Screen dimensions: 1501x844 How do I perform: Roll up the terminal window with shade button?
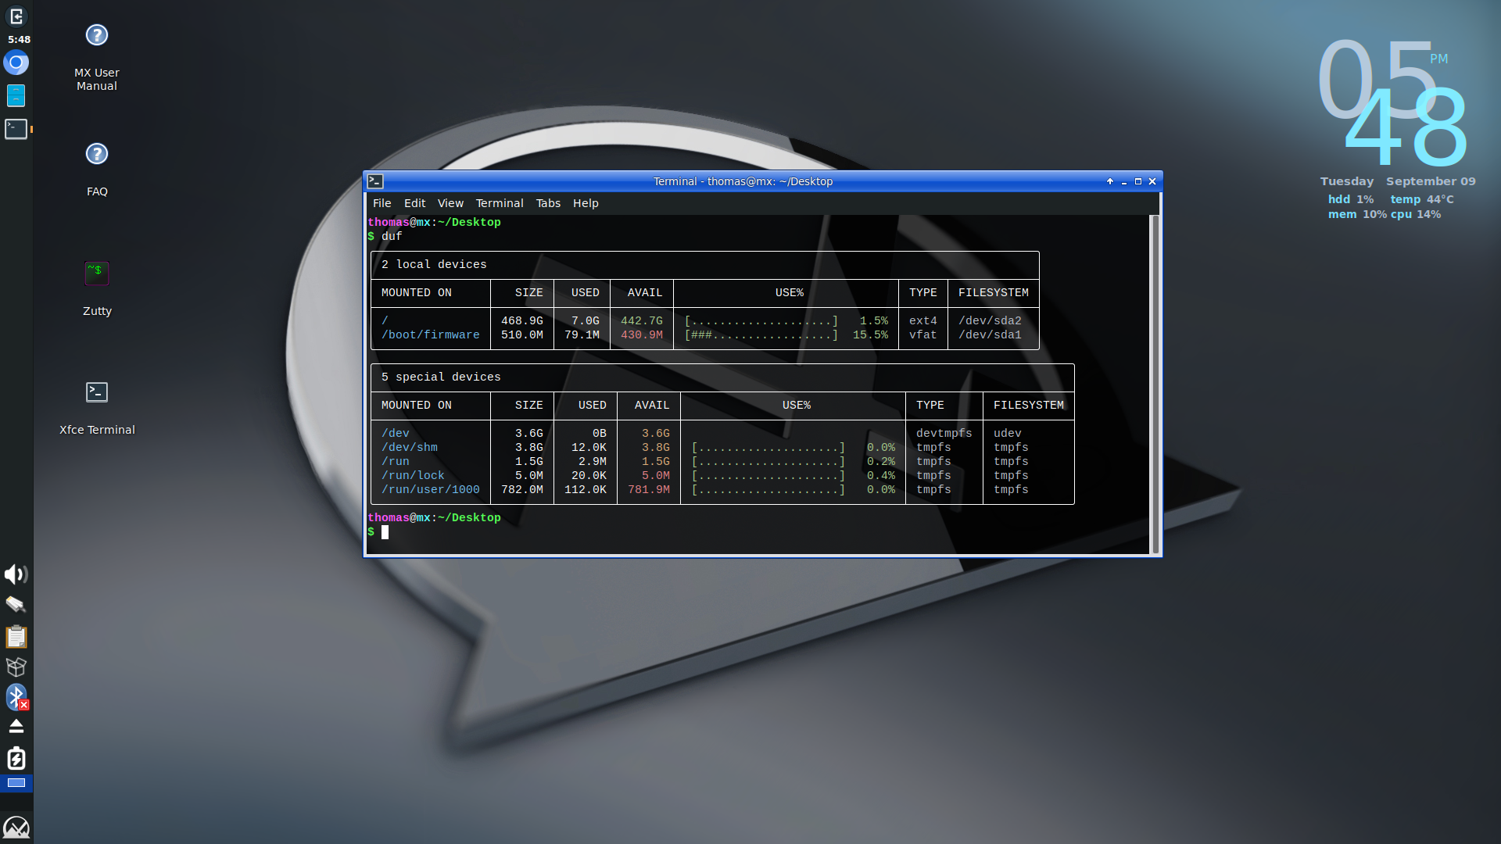point(1109,181)
